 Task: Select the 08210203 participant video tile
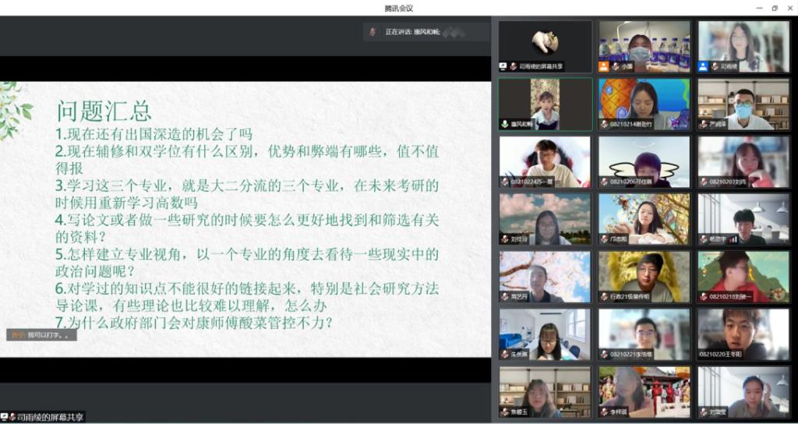(x=743, y=161)
